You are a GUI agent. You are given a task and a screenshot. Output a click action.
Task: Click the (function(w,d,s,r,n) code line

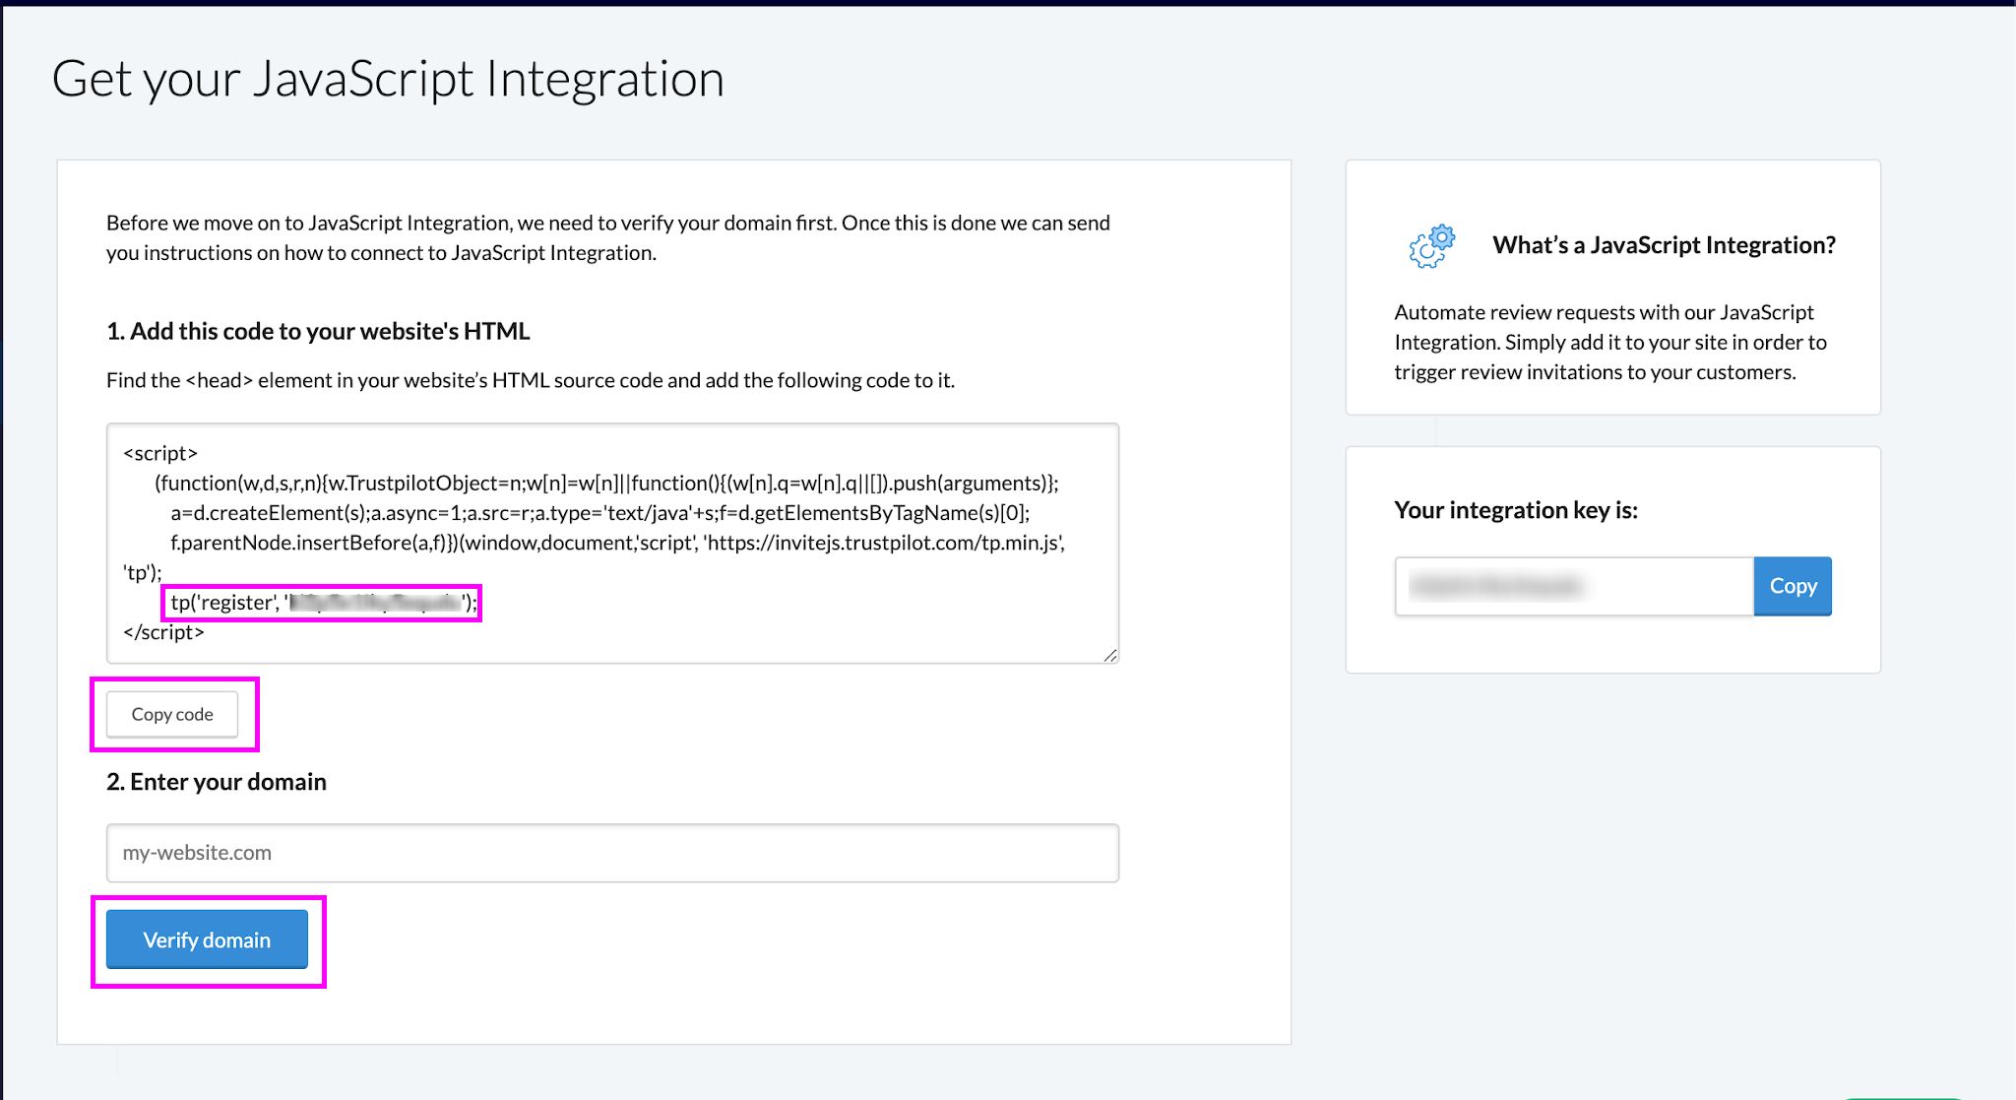click(606, 483)
